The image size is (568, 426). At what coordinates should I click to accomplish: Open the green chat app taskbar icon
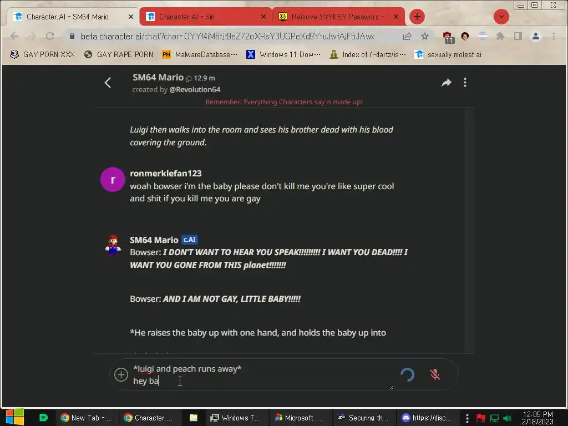43,418
